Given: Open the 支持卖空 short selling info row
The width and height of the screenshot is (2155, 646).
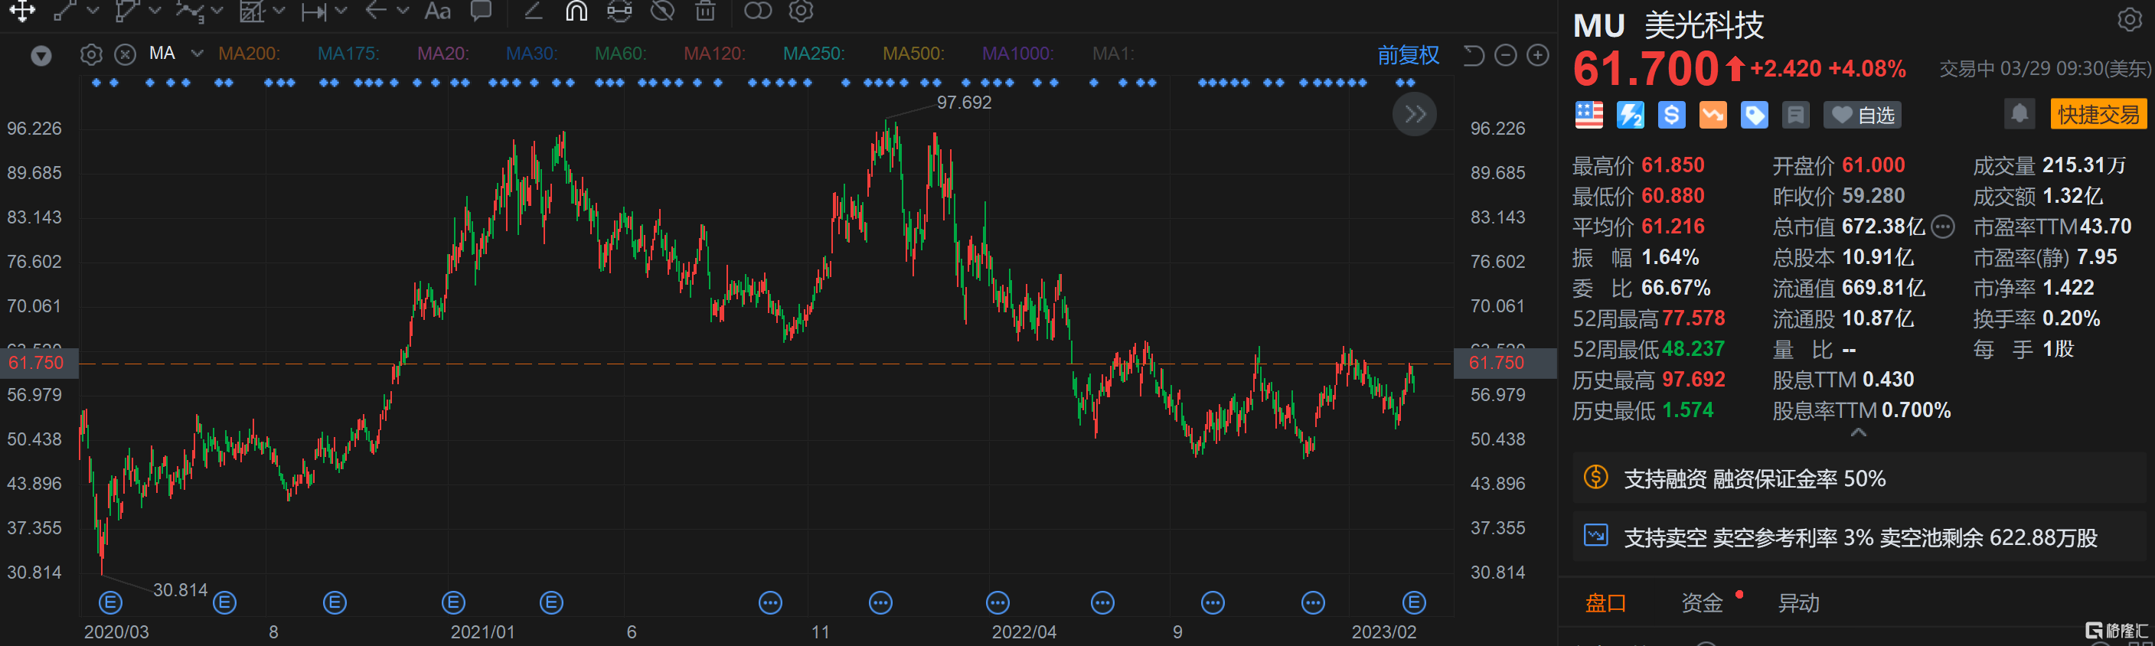Looking at the screenshot, I should coord(1860,537).
